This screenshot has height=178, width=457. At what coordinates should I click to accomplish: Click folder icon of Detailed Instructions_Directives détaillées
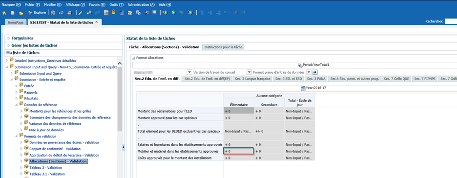[x=12, y=59]
